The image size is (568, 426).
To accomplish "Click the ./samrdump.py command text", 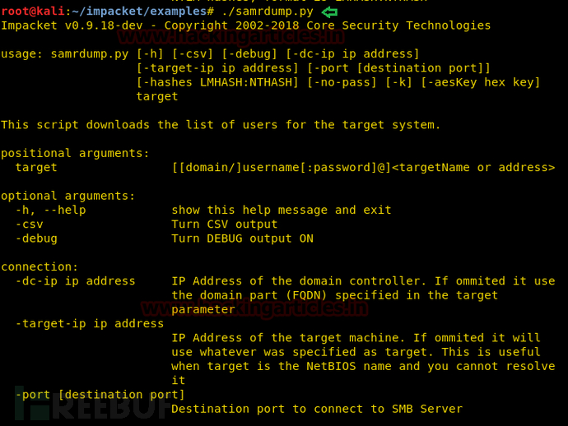I will pyautogui.click(x=268, y=12).
